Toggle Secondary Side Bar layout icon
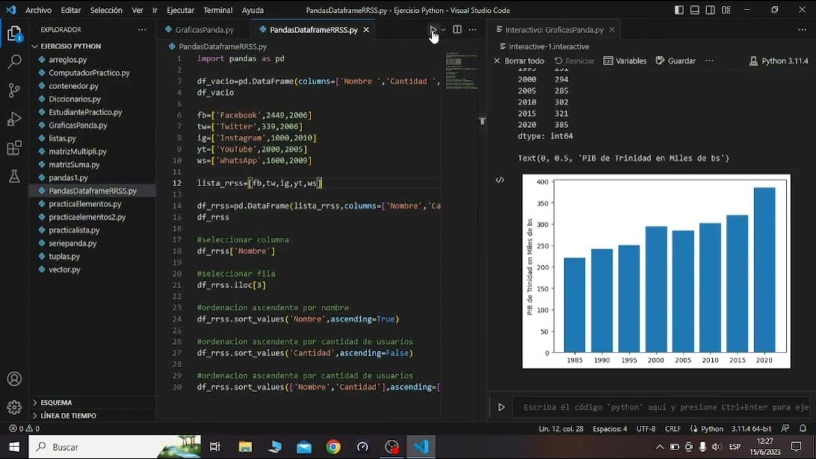The width and height of the screenshot is (816, 459). [x=710, y=10]
